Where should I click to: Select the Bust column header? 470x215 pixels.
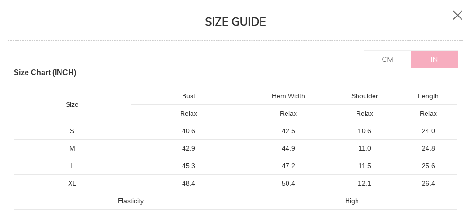click(x=189, y=96)
